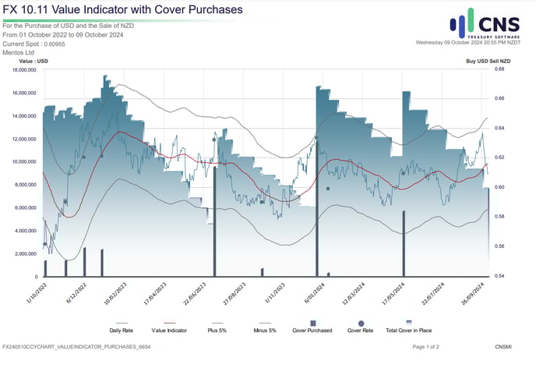Select the Value Indicator legend label

click(x=170, y=331)
